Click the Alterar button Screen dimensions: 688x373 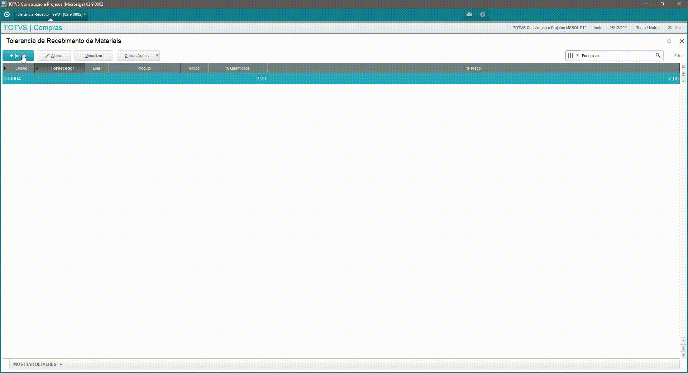click(x=54, y=56)
